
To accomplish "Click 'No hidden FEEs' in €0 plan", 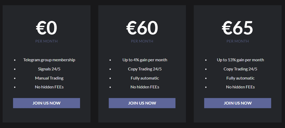I will click(49, 87).
